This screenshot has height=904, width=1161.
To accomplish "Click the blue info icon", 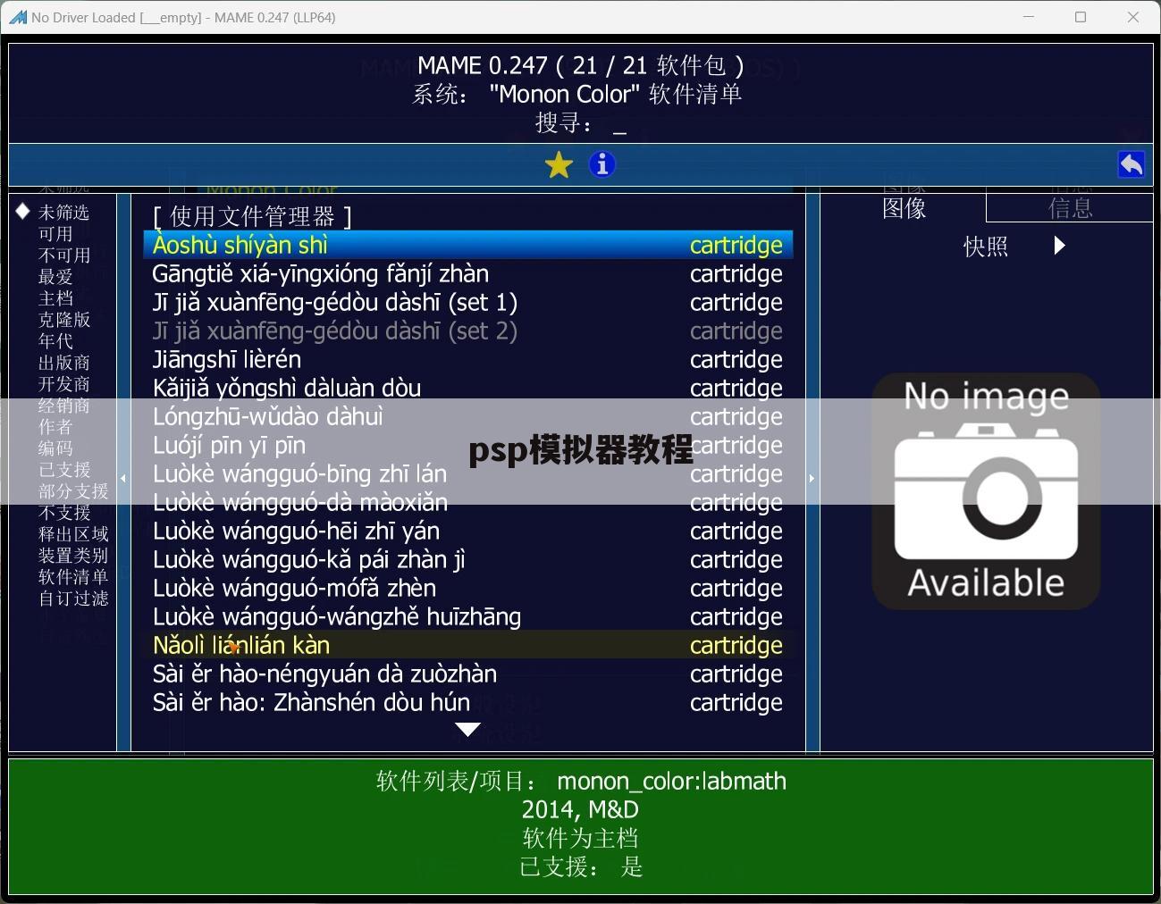I will 602,164.
